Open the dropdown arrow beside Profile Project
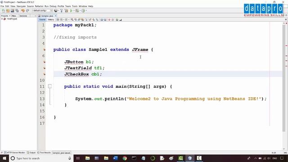The width and height of the screenshot is (288, 162). [86, 11]
